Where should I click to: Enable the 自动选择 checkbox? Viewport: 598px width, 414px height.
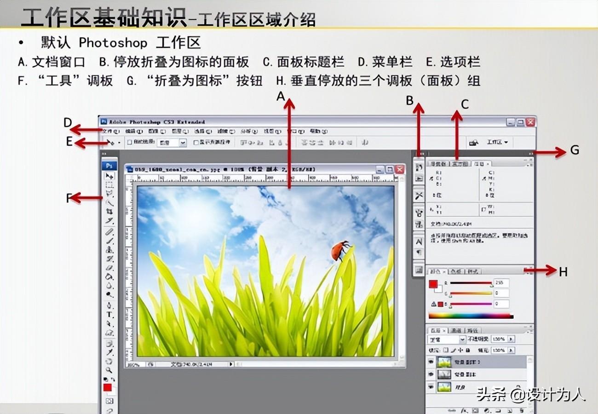130,143
